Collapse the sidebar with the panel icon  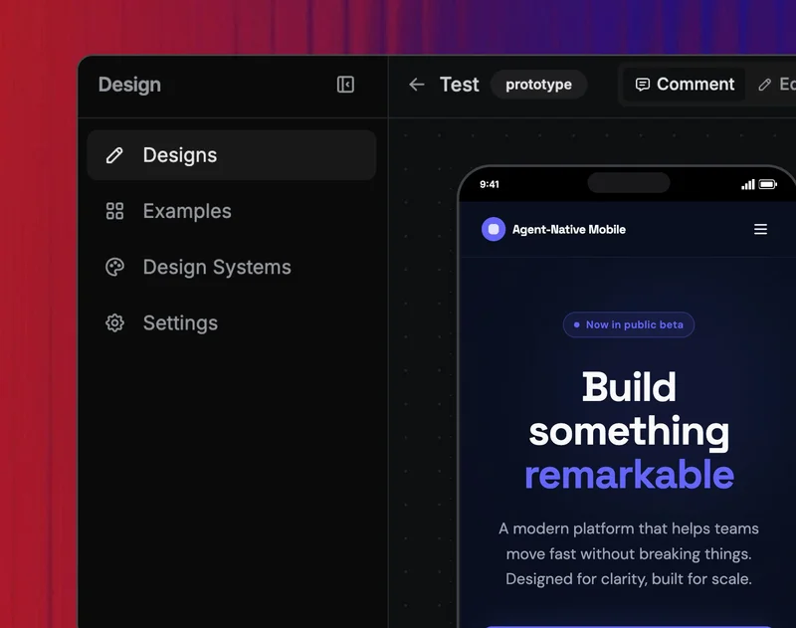[x=345, y=85]
